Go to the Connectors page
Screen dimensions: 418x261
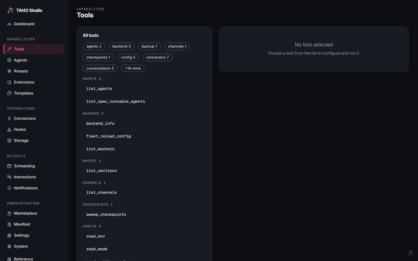pos(34,119)
